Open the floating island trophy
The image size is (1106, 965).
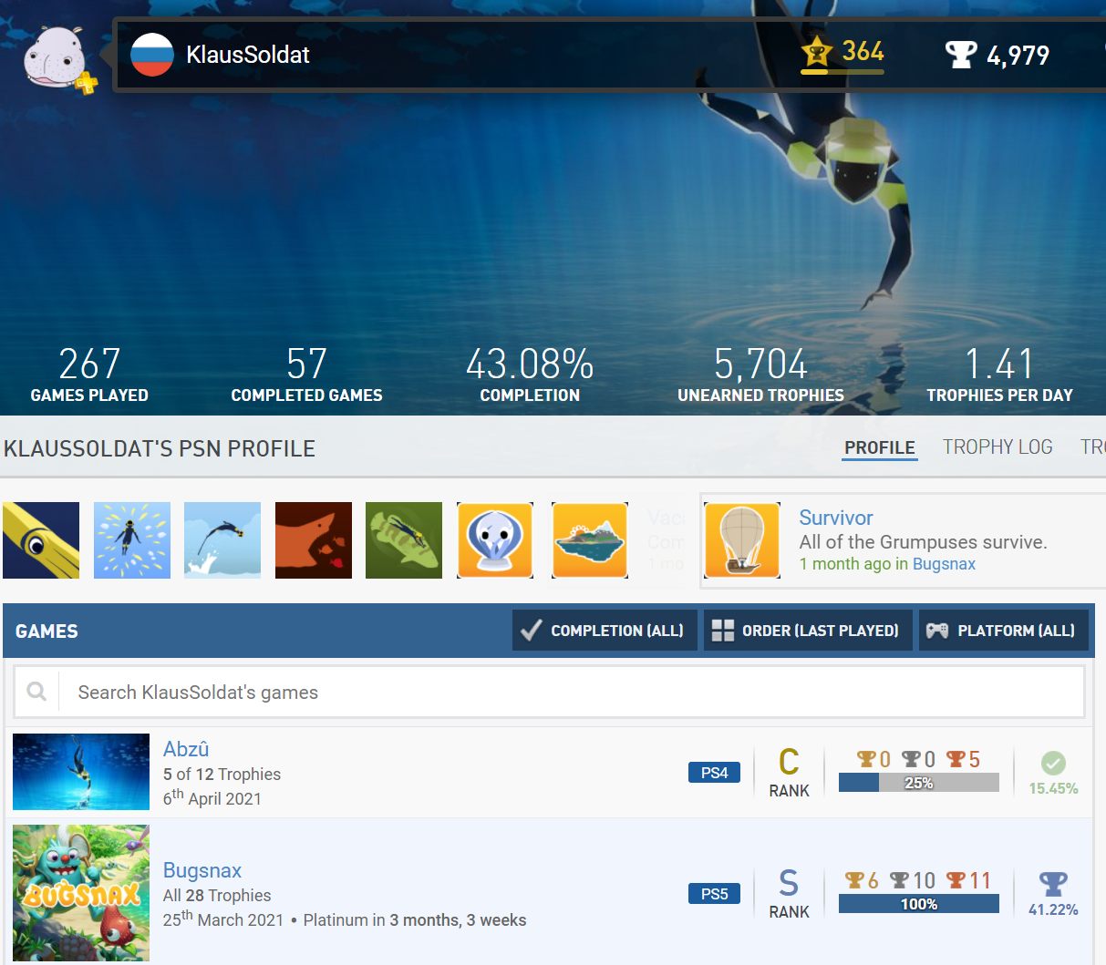pos(590,540)
